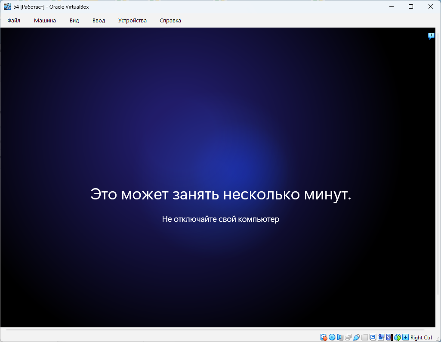Click the virtualization features 'V' indicator
The height and width of the screenshot is (342, 441).
click(389, 337)
